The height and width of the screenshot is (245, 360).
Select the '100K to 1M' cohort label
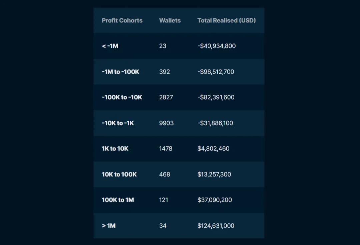coord(118,200)
